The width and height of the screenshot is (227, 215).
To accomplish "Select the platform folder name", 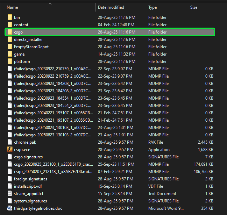I will (22, 62).
